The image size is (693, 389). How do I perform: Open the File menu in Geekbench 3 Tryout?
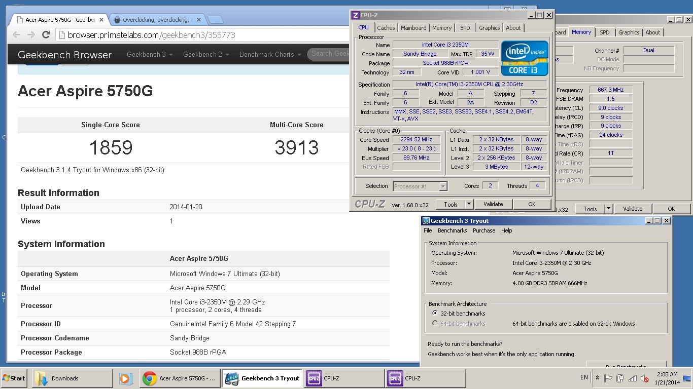[x=428, y=230]
